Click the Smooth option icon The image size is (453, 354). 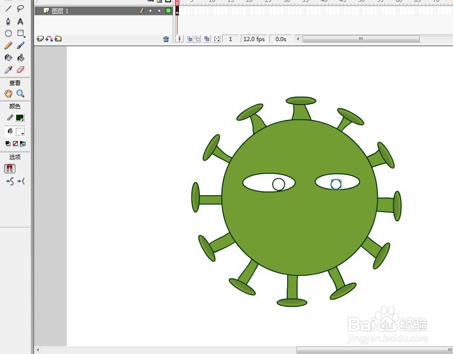click(x=10, y=181)
